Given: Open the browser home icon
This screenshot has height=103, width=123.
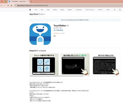Looking at the screenshot, I should (11, 5).
